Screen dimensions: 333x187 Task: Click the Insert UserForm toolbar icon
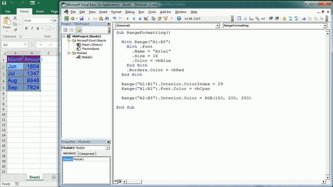(72, 19)
